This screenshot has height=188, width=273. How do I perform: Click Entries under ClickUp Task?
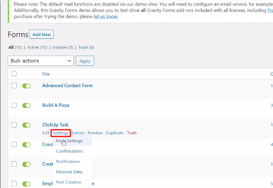tap(78, 133)
